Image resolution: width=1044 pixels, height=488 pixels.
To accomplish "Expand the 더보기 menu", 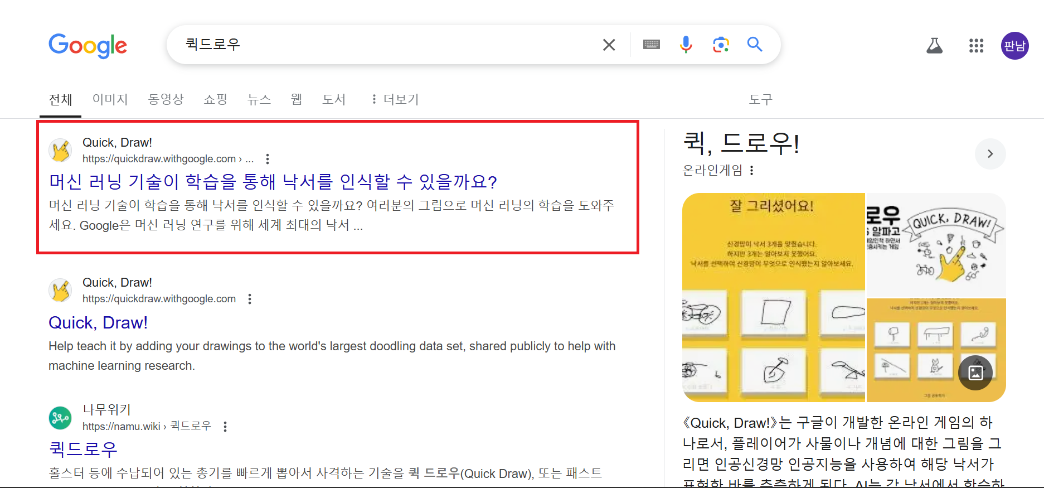I will coord(395,99).
